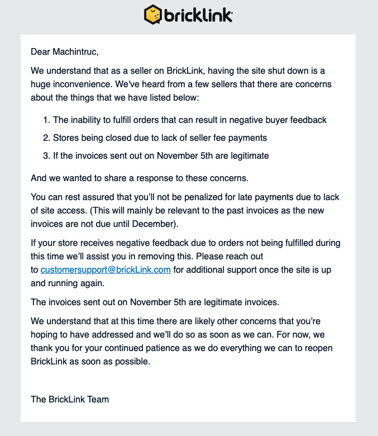Click the "bricklink" wordmark in the header

tap(198, 15)
